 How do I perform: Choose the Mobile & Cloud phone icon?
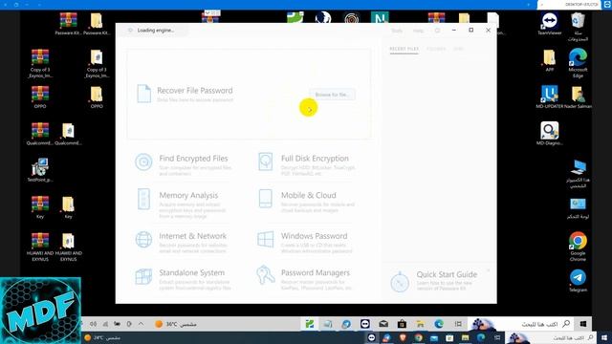(266, 199)
